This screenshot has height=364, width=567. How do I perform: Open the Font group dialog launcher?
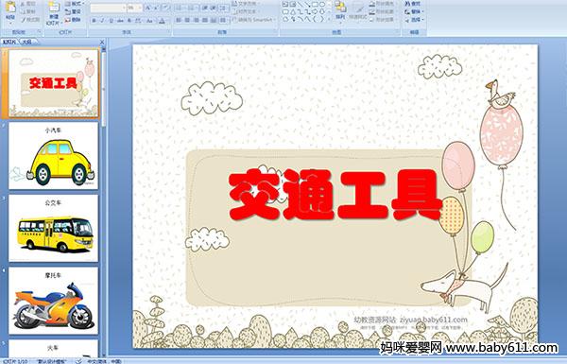(168, 32)
